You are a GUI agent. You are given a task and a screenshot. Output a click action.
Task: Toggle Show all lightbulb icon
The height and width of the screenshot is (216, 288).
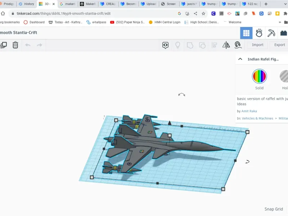[177, 45]
